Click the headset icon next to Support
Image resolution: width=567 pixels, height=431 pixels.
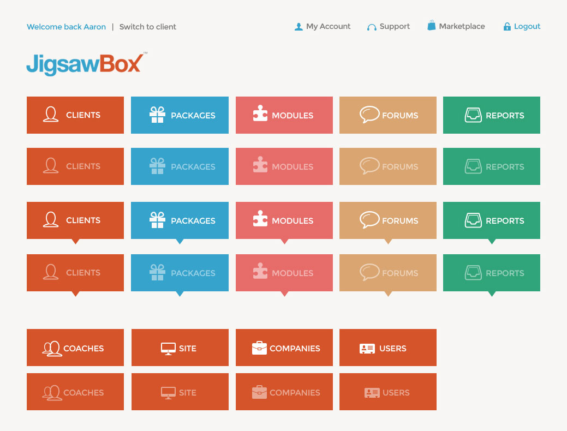372,27
